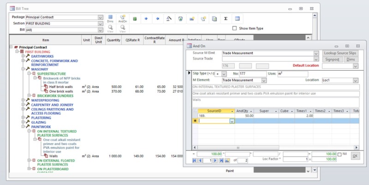This screenshot has width=369, height=185.
Task: Click the new record icon in navigator
Action: pos(227,161)
